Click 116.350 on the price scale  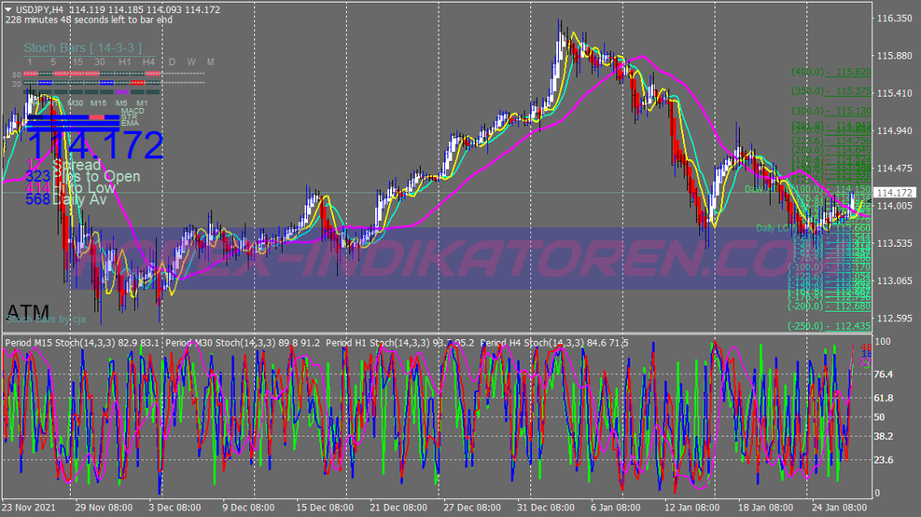click(x=894, y=19)
